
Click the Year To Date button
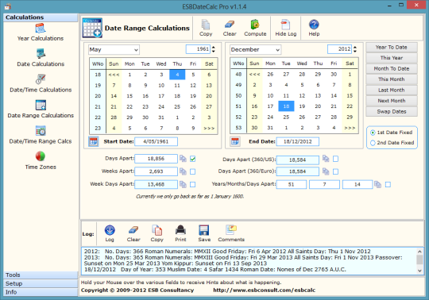tap(392, 48)
